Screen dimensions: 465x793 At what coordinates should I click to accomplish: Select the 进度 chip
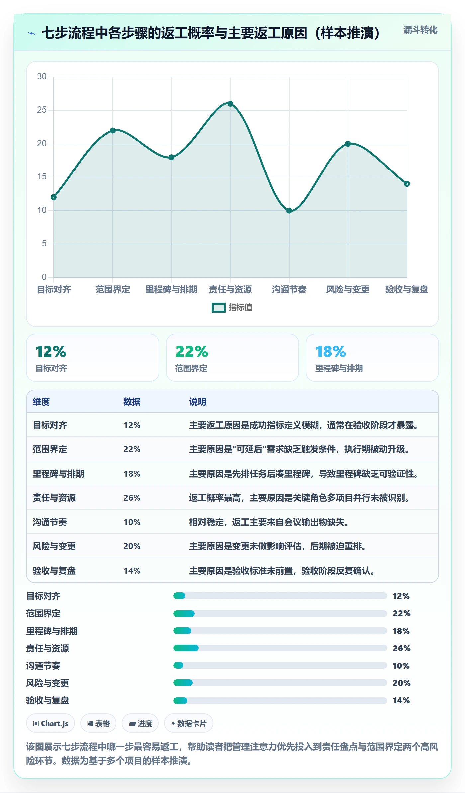140,723
